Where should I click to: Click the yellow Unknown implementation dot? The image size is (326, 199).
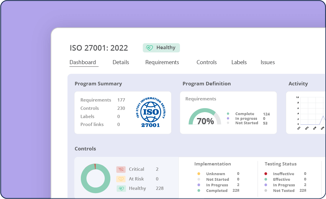199,174
